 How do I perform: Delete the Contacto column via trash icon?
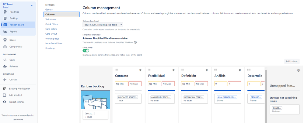point(140,70)
